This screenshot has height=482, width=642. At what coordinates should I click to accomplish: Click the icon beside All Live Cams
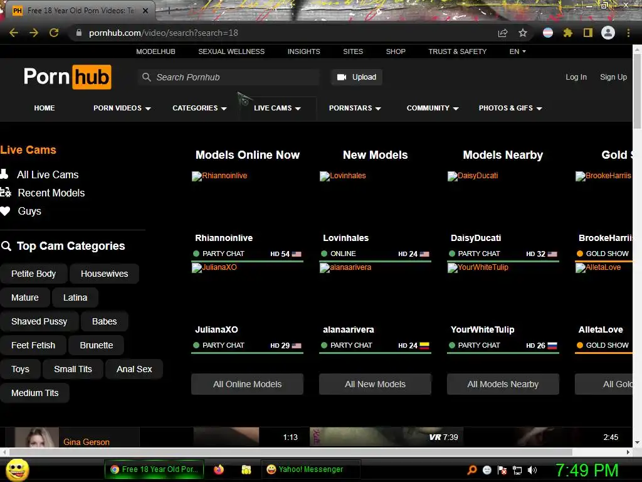pos(4,174)
